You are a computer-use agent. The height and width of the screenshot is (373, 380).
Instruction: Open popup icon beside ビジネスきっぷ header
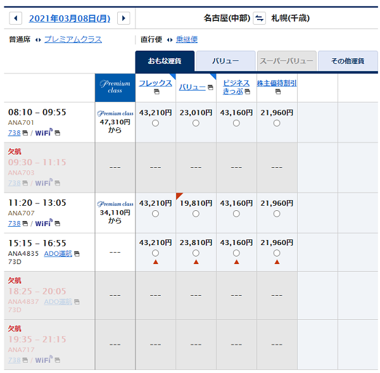[248, 92]
